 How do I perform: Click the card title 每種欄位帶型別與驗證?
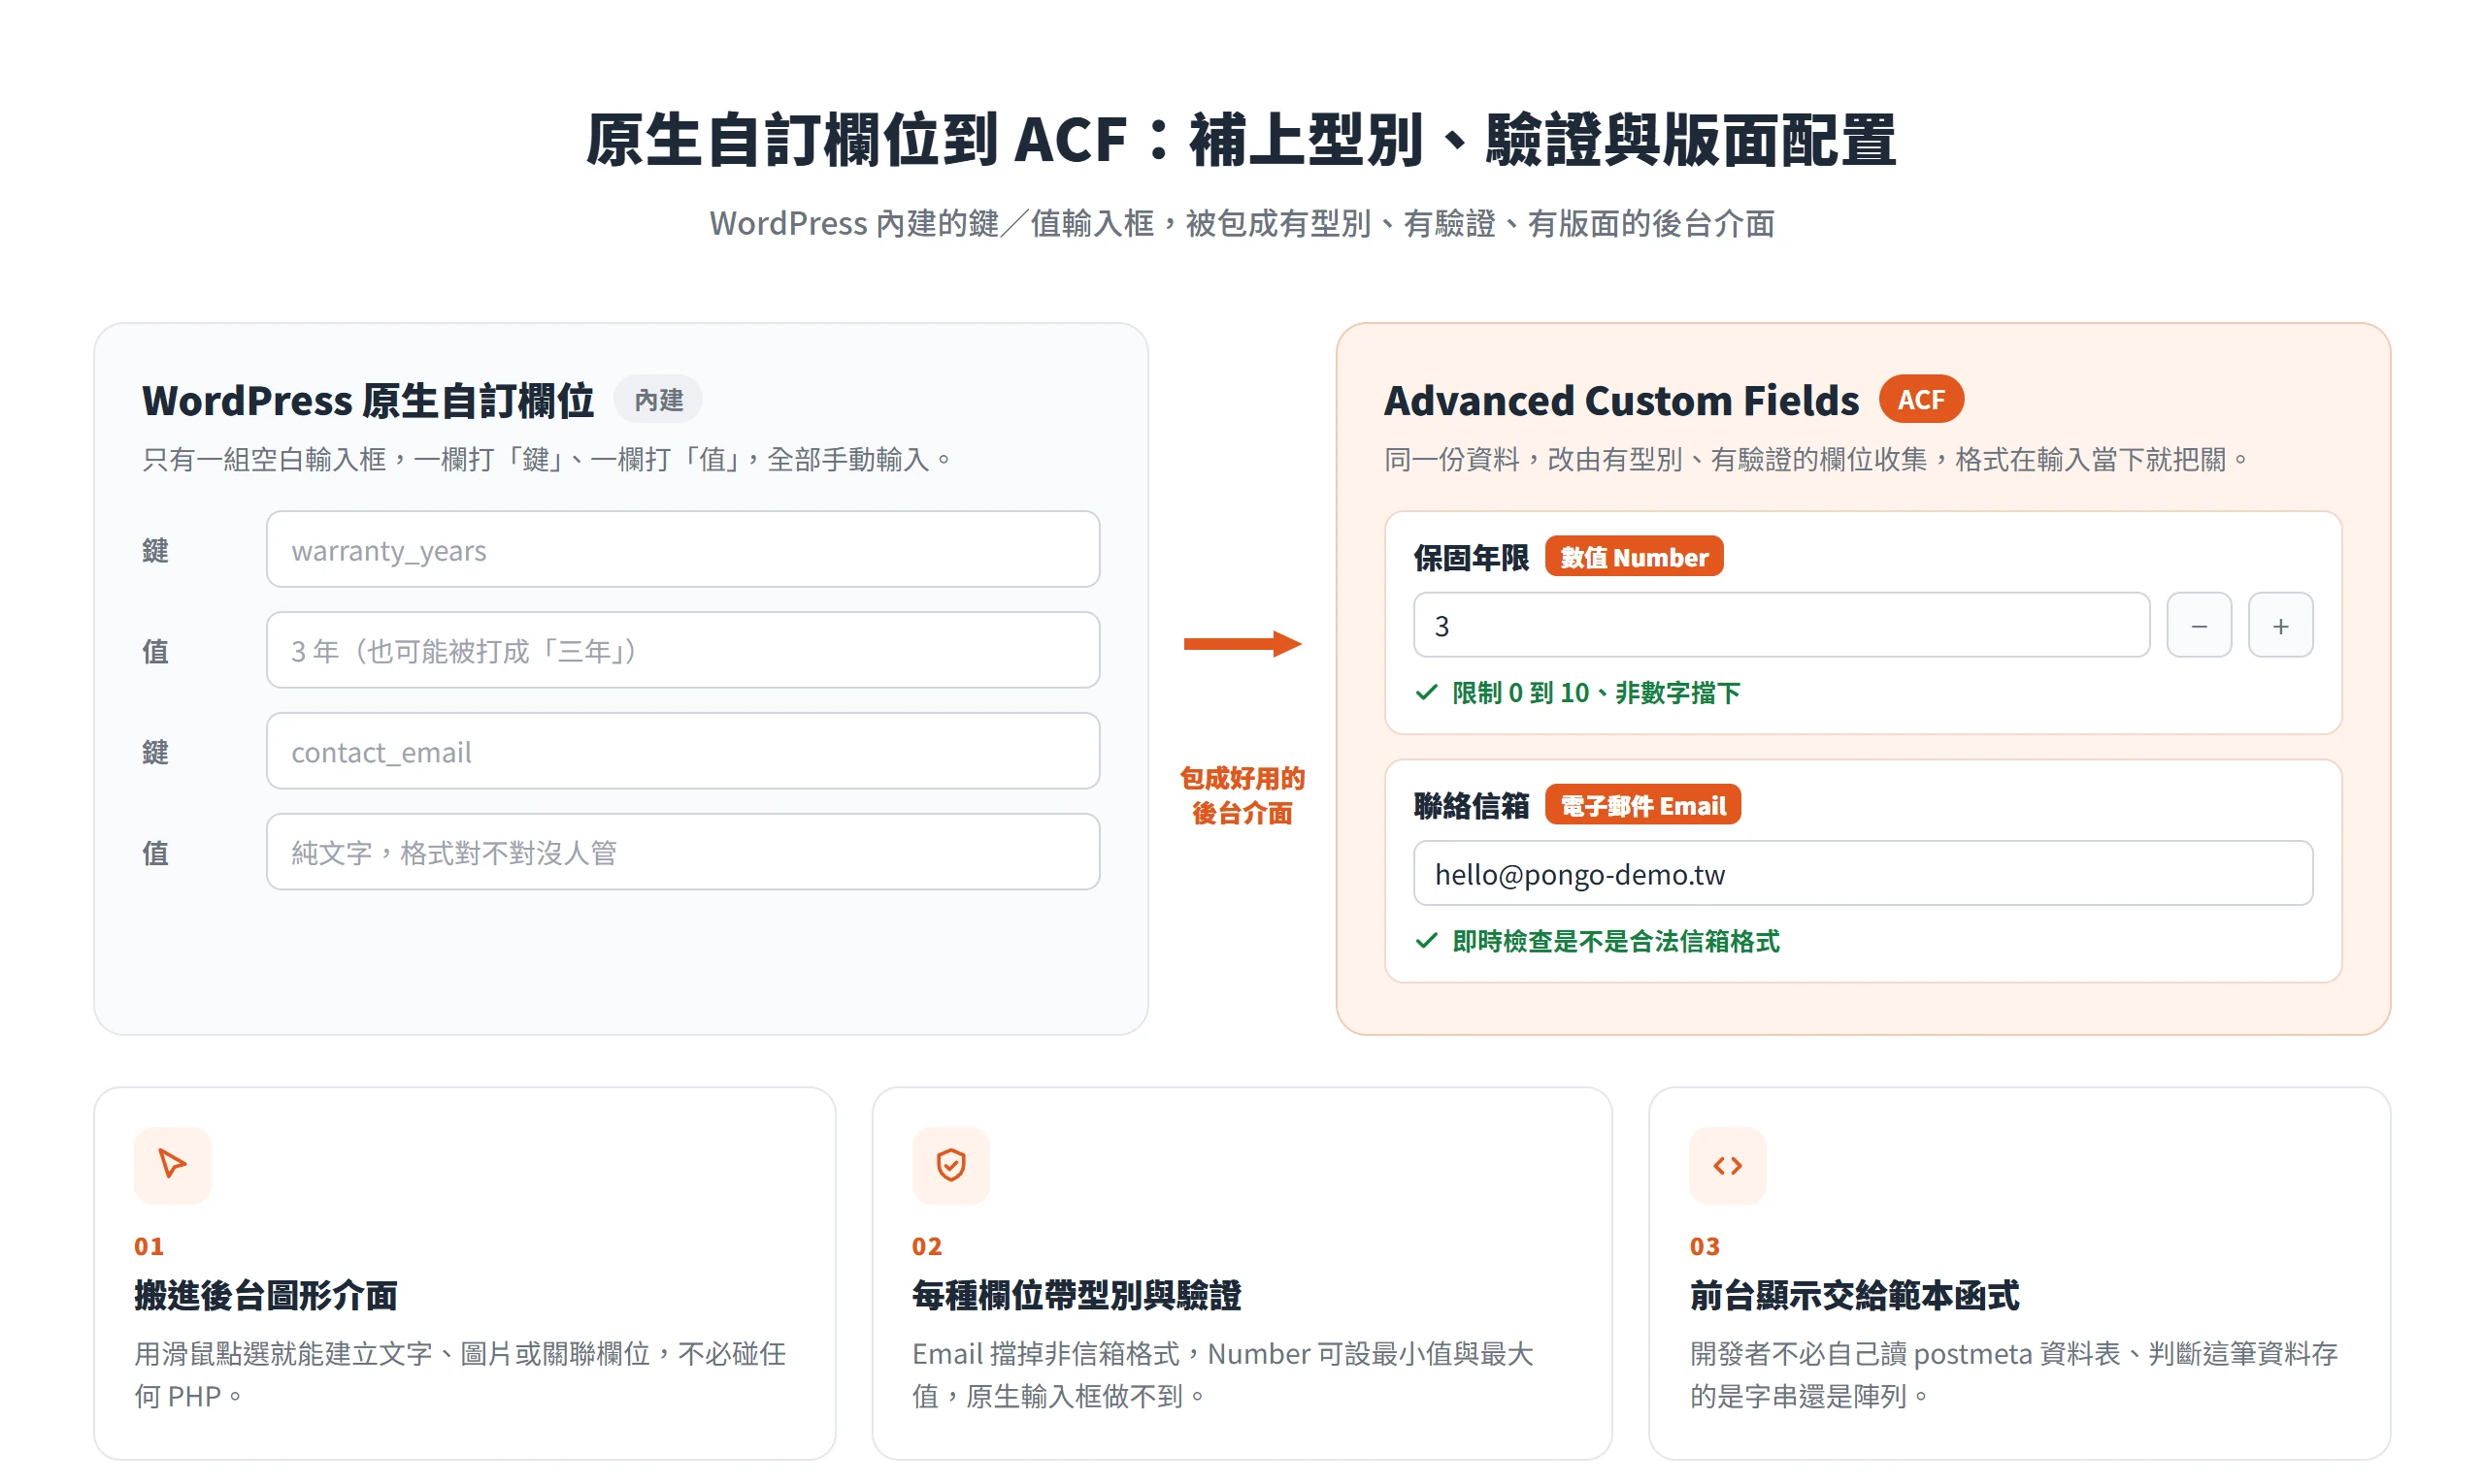click(1076, 1295)
